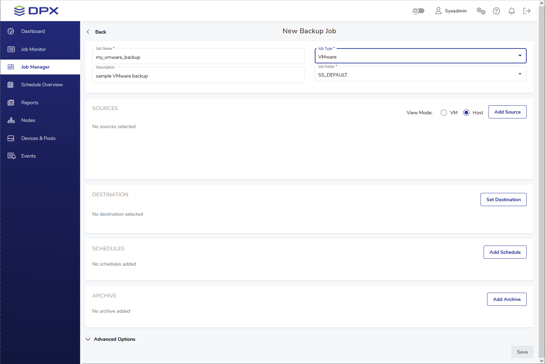
Task: Open the notifications bell icon
Action: pyautogui.click(x=511, y=11)
